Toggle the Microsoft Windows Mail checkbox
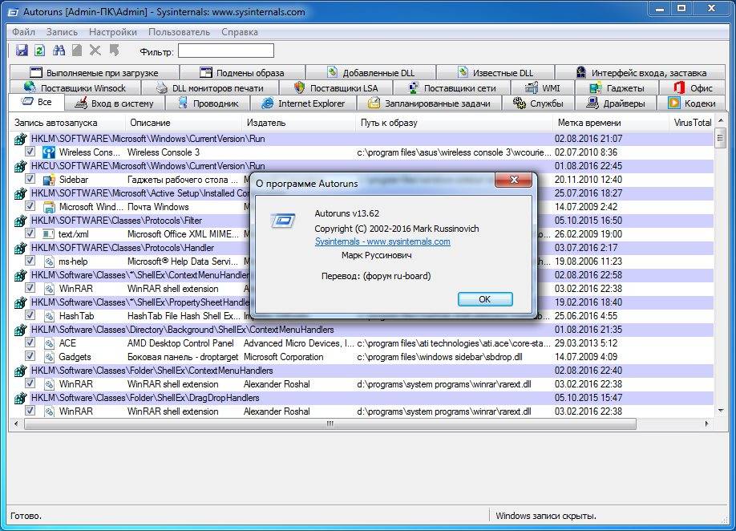 point(30,206)
